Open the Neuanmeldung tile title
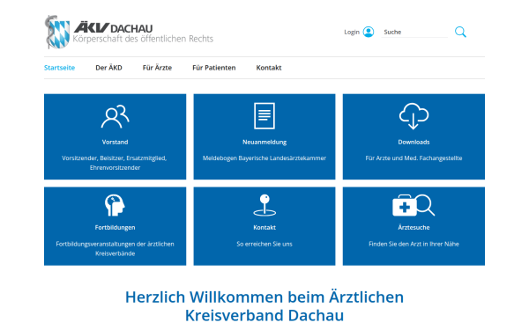The height and width of the screenshot is (330, 529). 264,142
